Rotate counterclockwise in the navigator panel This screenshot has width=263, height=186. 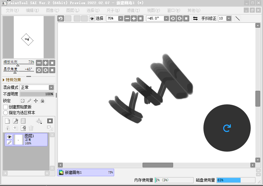click(x=39, y=70)
